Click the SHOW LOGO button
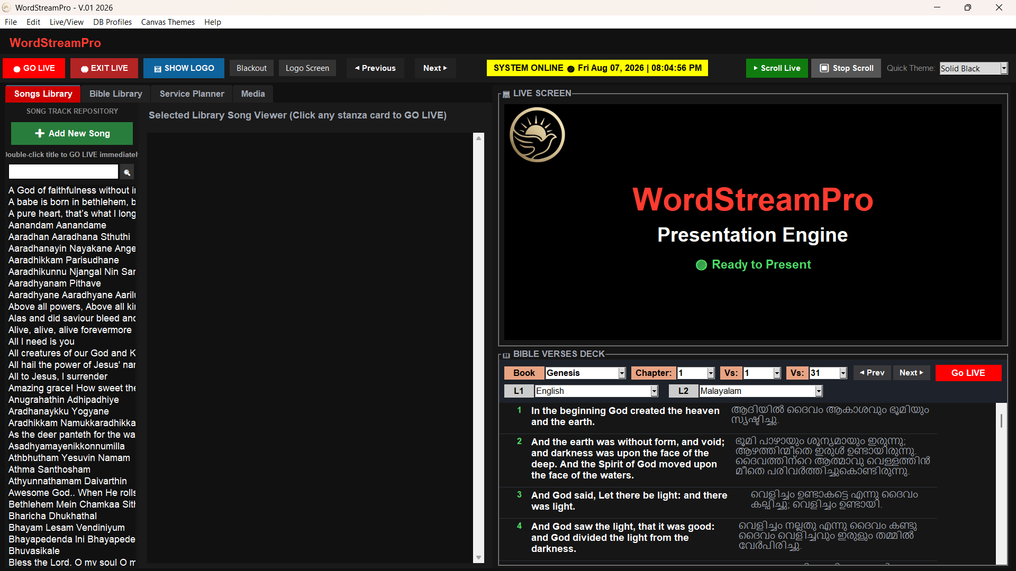The height and width of the screenshot is (571, 1016). pyautogui.click(x=184, y=68)
